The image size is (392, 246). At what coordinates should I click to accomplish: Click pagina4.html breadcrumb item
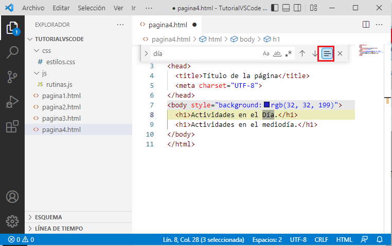171,40
